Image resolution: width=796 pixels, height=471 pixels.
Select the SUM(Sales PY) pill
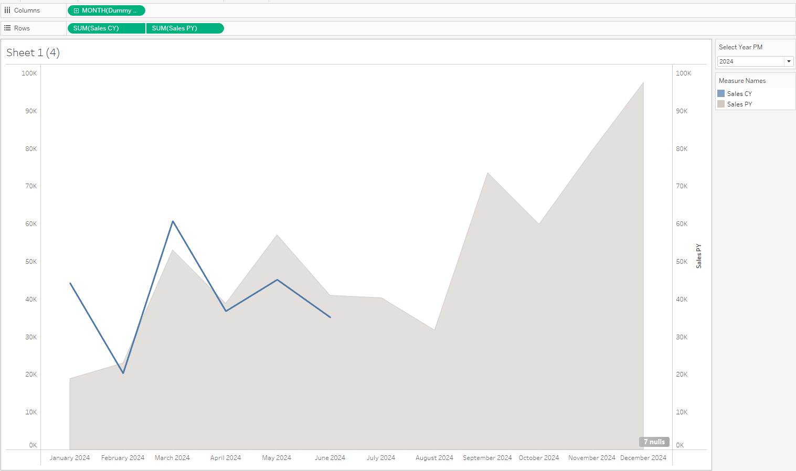[x=185, y=28]
